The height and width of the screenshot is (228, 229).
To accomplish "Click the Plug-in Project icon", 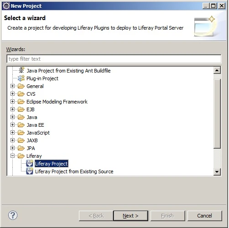I will (21, 78).
